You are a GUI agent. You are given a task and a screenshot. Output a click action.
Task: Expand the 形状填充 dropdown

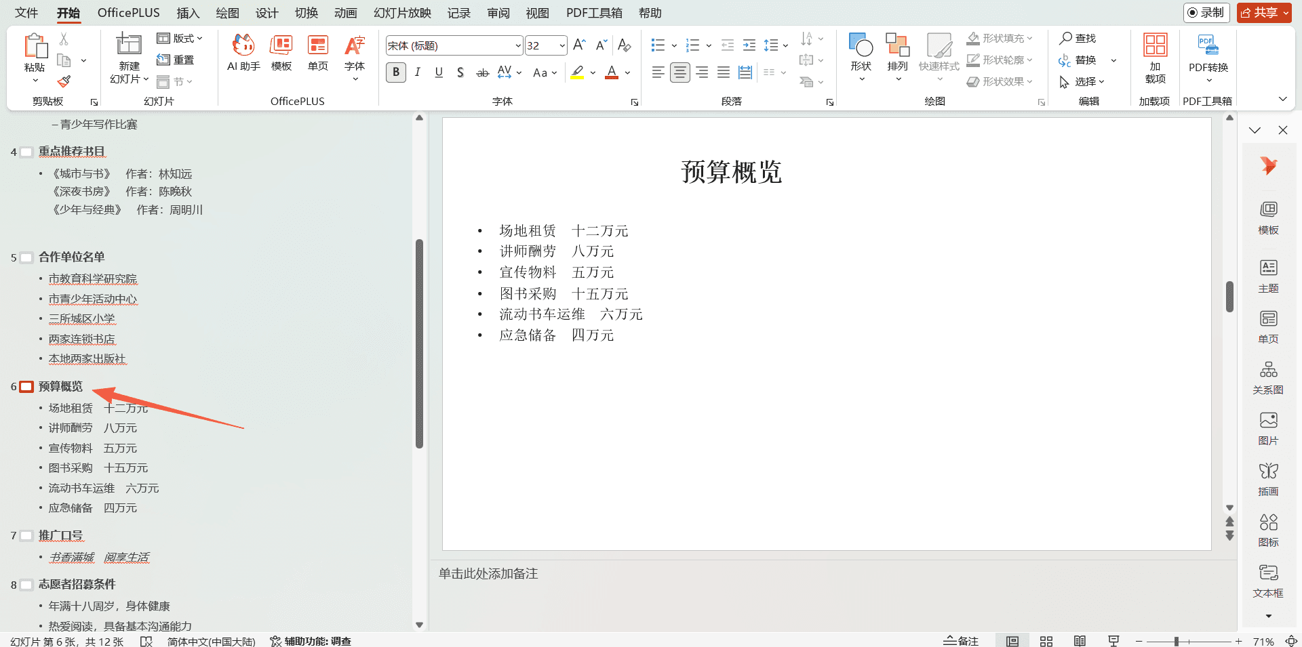click(1029, 39)
